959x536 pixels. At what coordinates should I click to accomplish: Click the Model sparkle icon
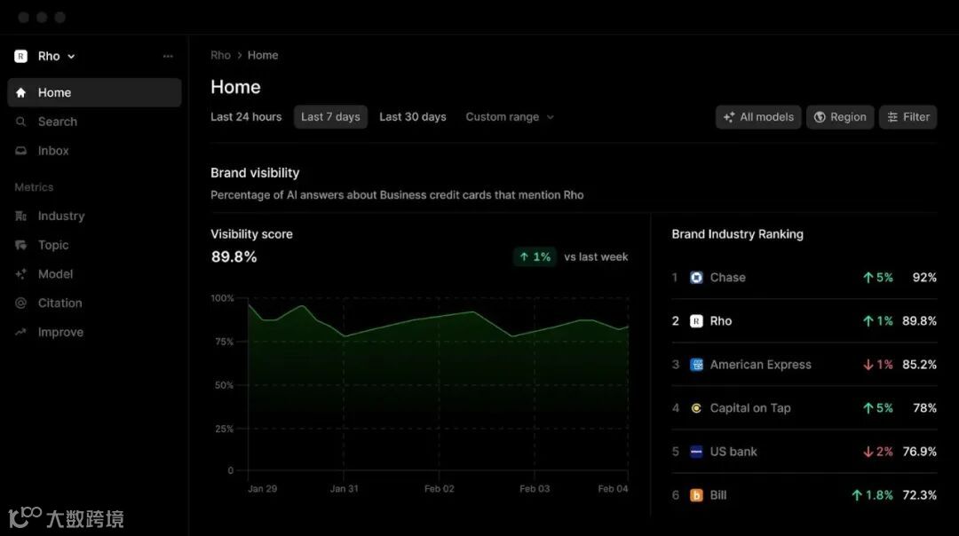point(20,274)
